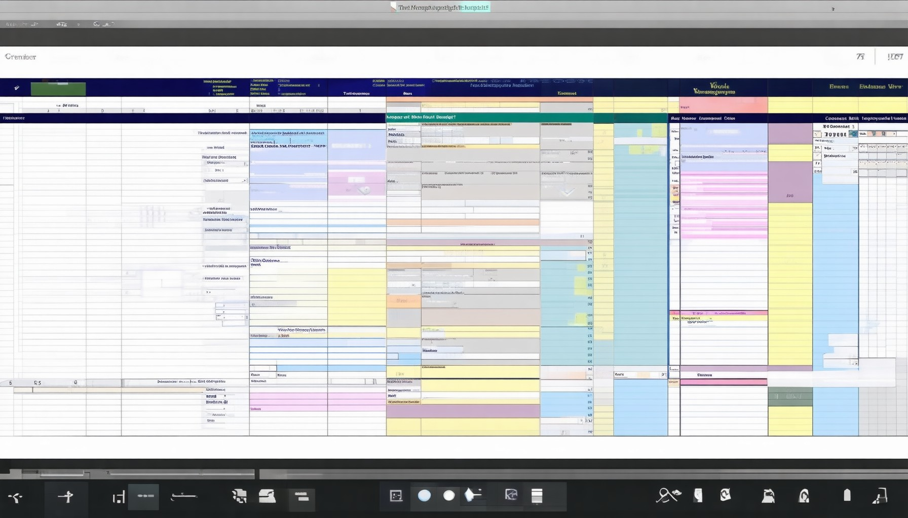Screen dimensions: 908x518
Task: Click the framed picture icon in the bottom toolbar
Action: pyautogui.click(x=511, y=495)
